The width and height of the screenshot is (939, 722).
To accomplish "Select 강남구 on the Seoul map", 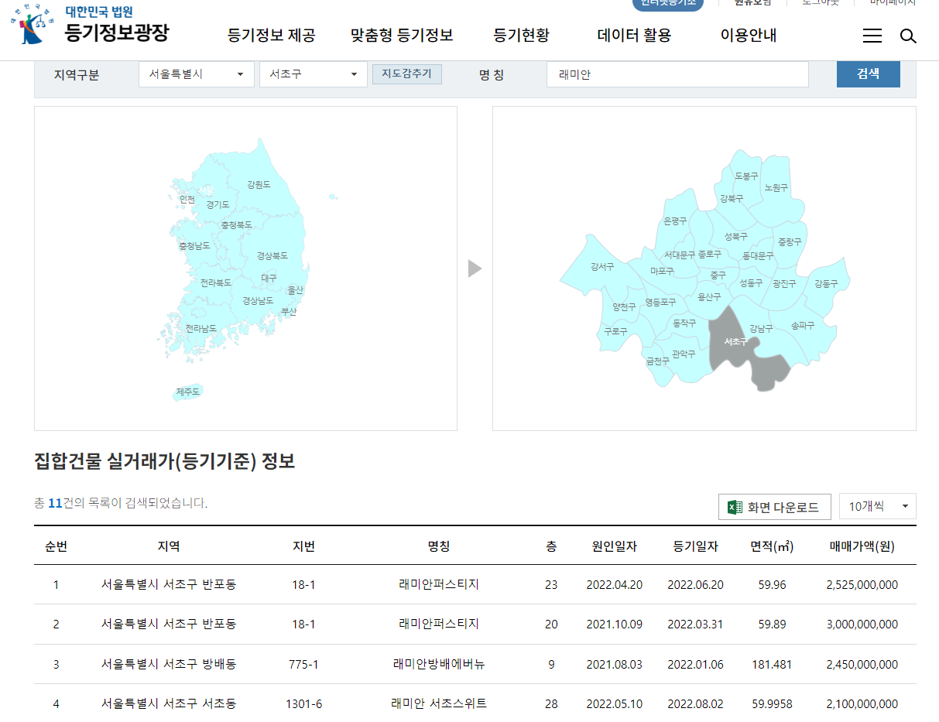I will 761,329.
